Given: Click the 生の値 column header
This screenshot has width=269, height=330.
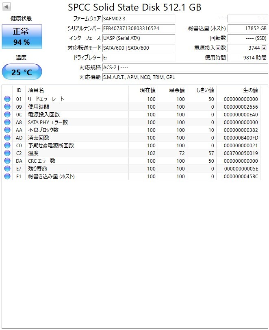Looking at the screenshot, I should (238, 90).
